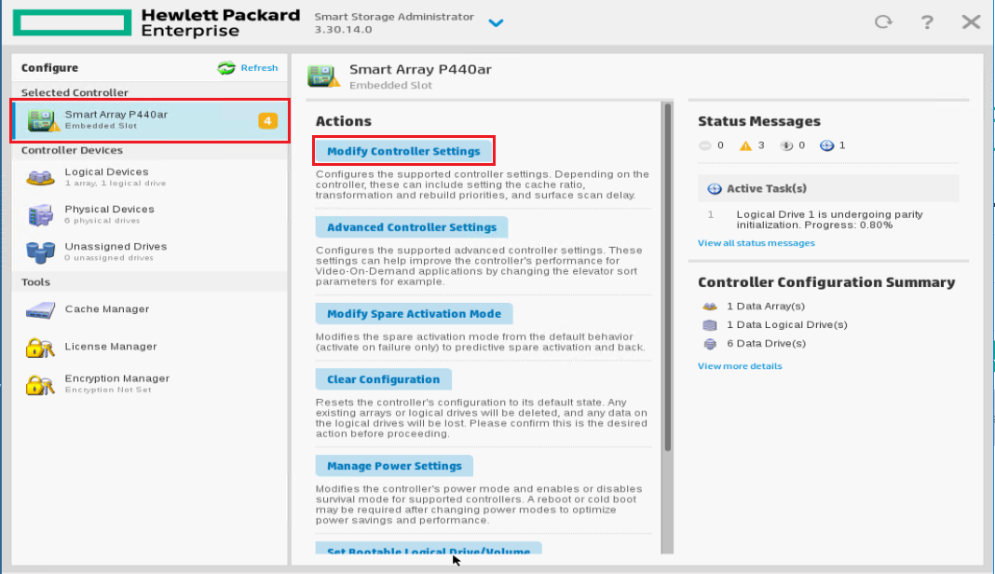Click Advanced Controller Settings button
The width and height of the screenshot is (995, 574).
[412, 227]
